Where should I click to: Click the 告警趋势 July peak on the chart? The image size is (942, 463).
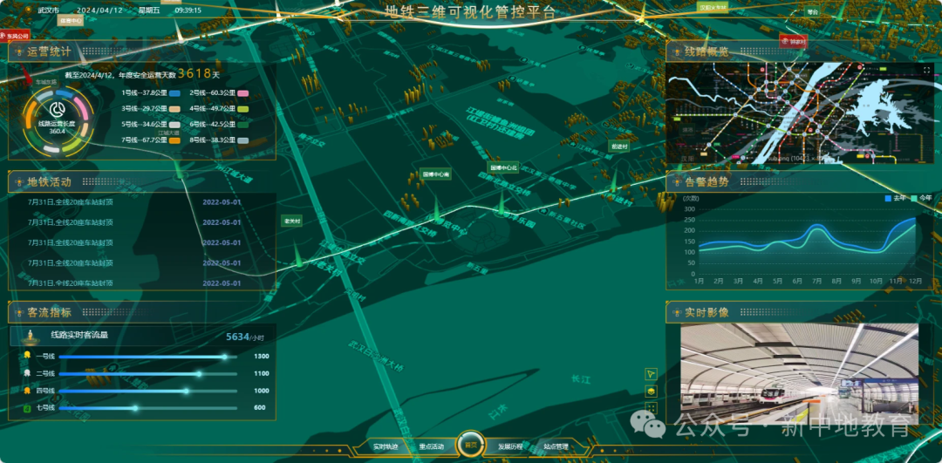(816, 226)
